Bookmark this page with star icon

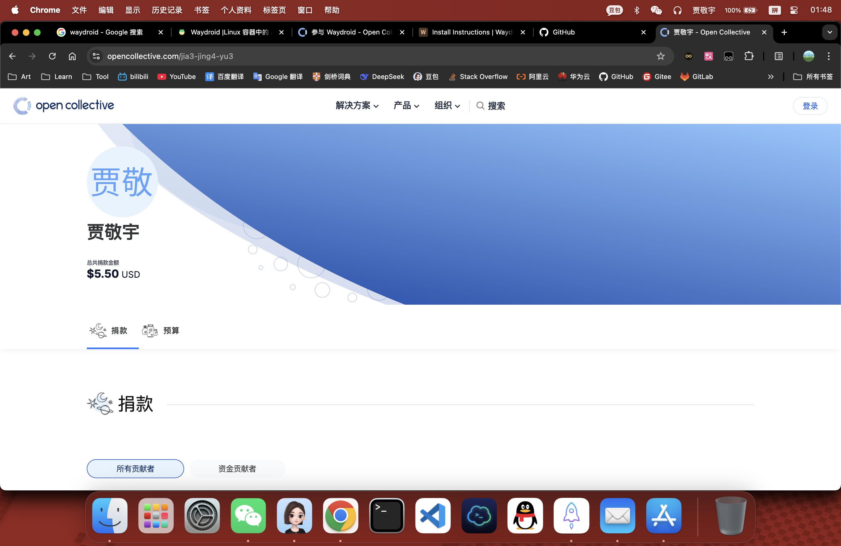pos(661,56)
